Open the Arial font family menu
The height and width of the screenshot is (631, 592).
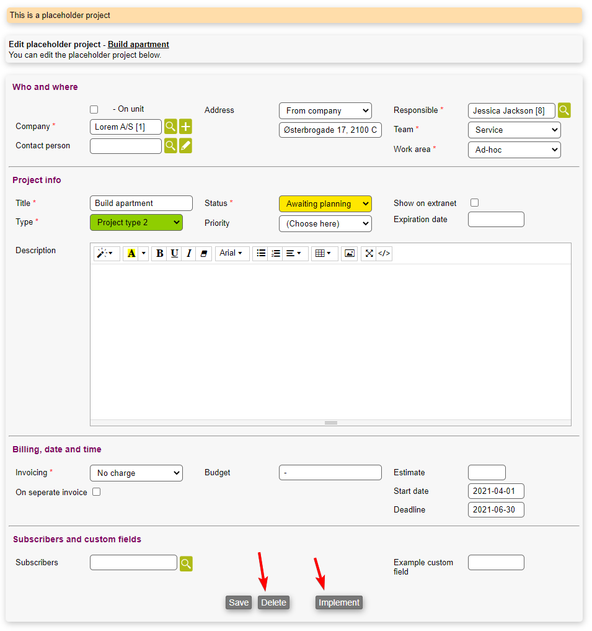click(x=232, y=253)
